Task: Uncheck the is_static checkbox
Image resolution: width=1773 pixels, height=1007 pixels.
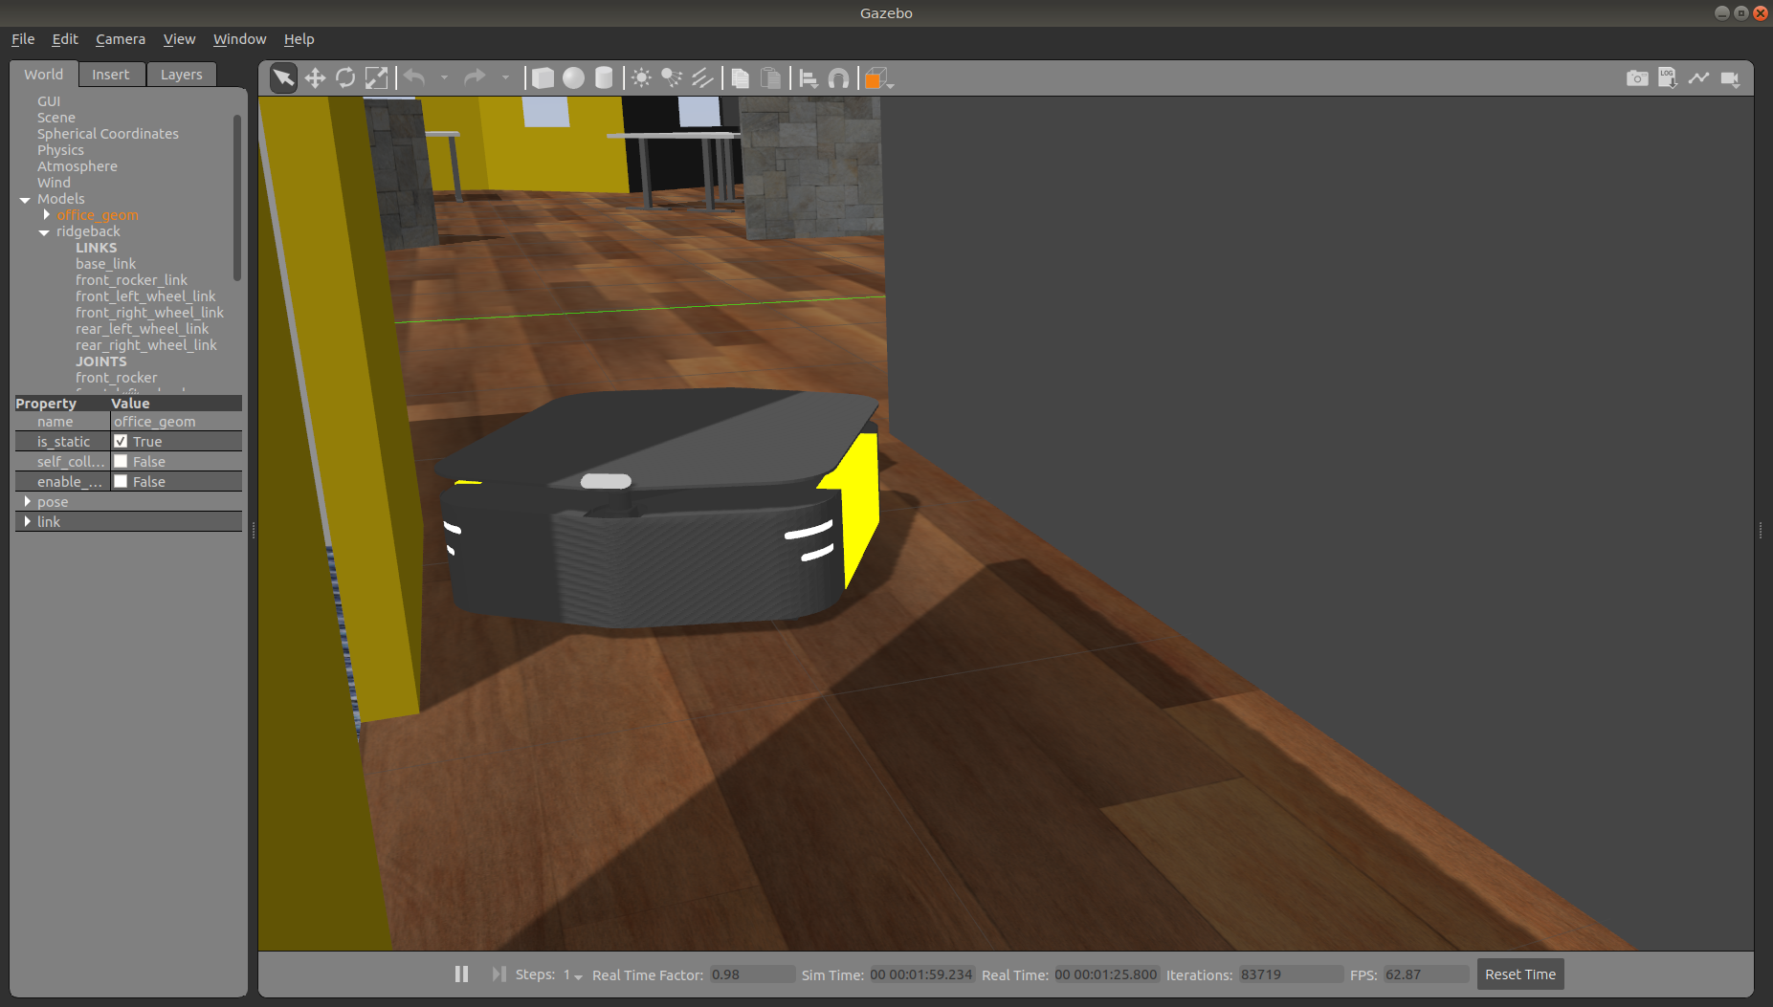Action: 121,442
